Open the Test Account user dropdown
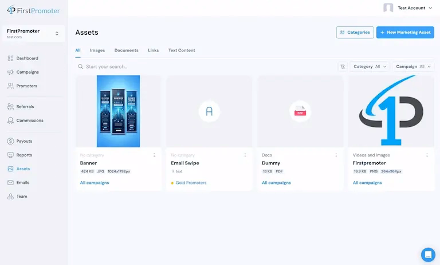Image resolution: width=440 pixels, height=265 pixels. click(x=408, y=8)
